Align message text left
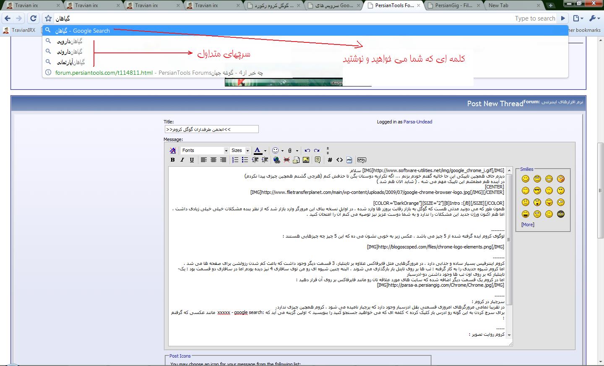The image size is (604, 366). coord(203,160)
